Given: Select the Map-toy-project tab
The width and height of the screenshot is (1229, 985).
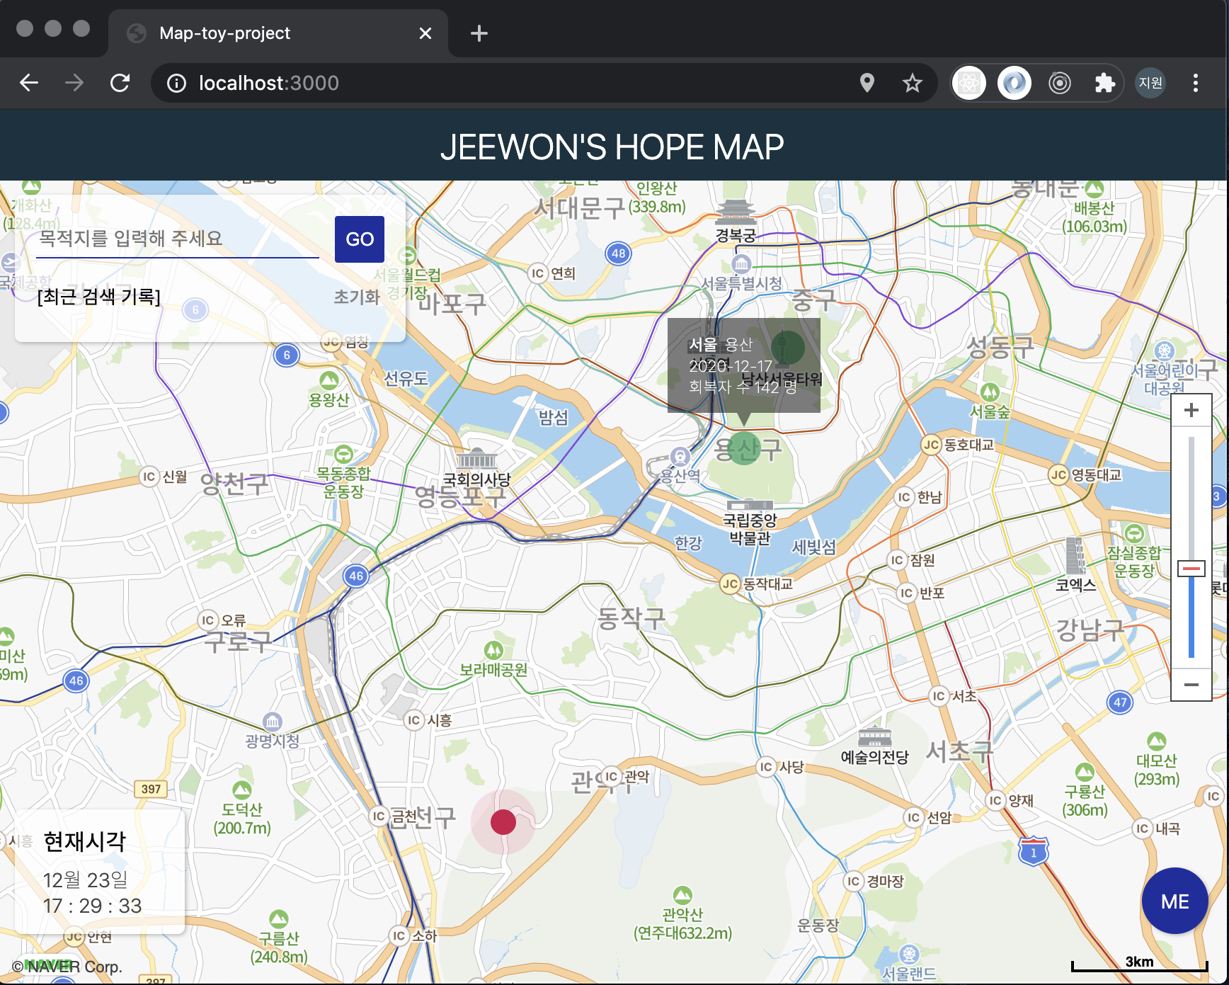Looking at the screenshot, I should click(278, 33).
